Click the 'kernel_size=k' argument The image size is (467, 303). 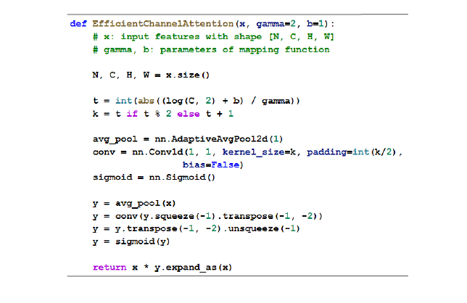coord(259,152)
